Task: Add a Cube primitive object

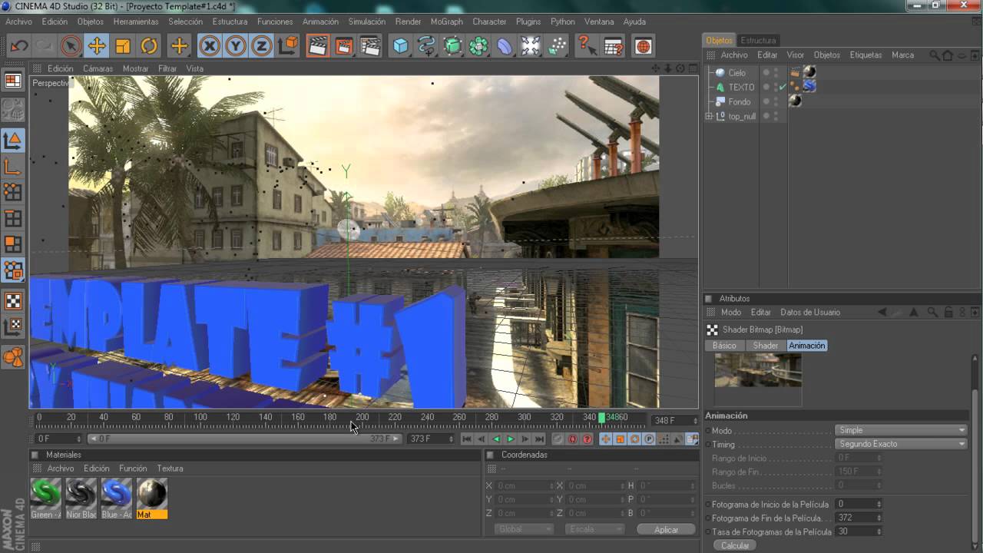Action: coord(401,46)
